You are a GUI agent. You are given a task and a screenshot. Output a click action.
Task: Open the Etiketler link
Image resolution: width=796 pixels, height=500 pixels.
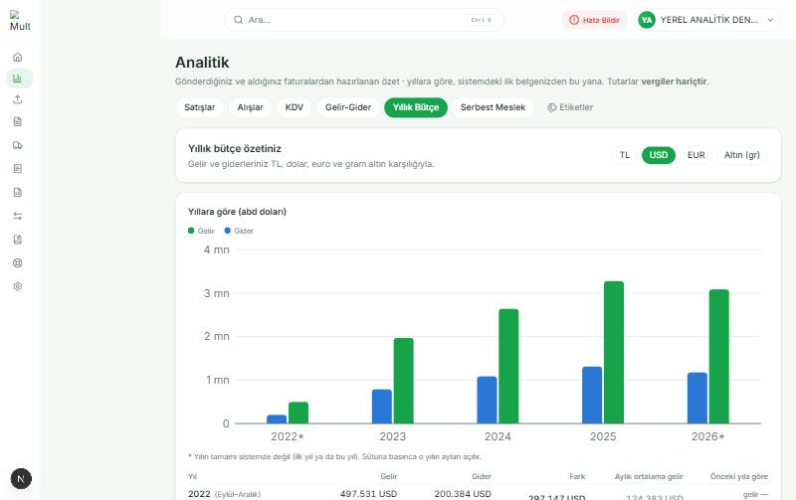tap(570, 107)
